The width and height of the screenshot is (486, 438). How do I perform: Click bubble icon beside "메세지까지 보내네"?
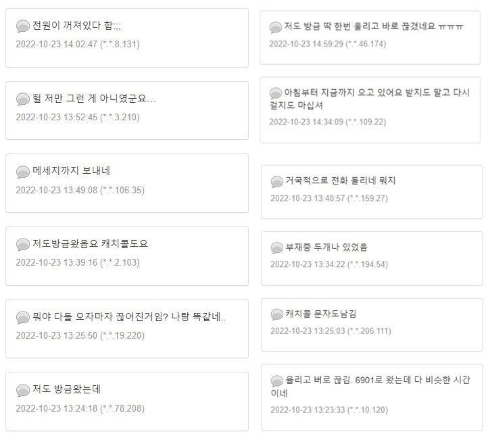(23, 172)
